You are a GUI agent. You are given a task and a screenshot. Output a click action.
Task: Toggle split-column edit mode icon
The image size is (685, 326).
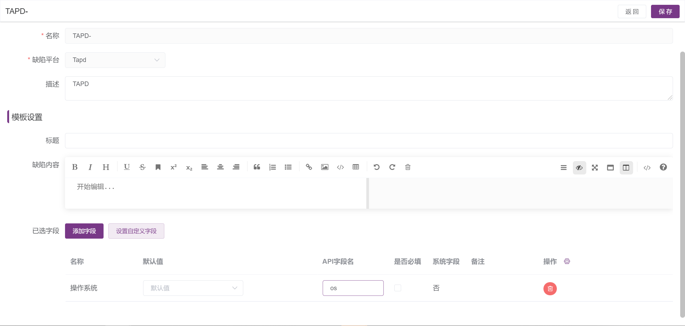point(626,168)
